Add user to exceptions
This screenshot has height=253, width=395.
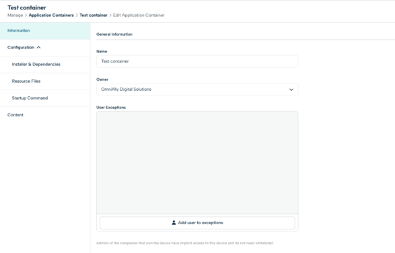click(x=197, y=223)
